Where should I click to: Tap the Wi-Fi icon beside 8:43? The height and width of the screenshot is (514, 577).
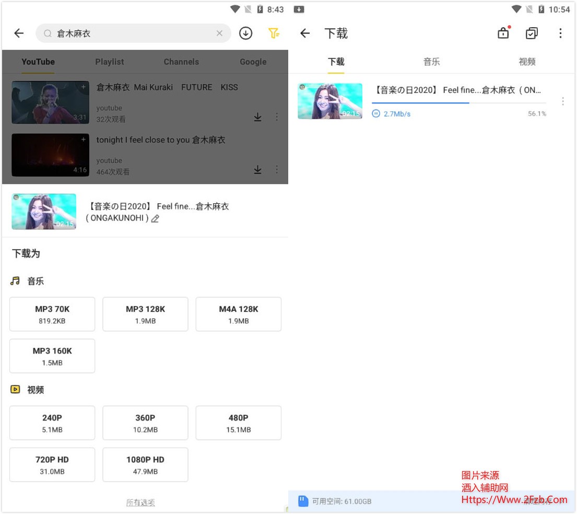click(x=235, y=9)
